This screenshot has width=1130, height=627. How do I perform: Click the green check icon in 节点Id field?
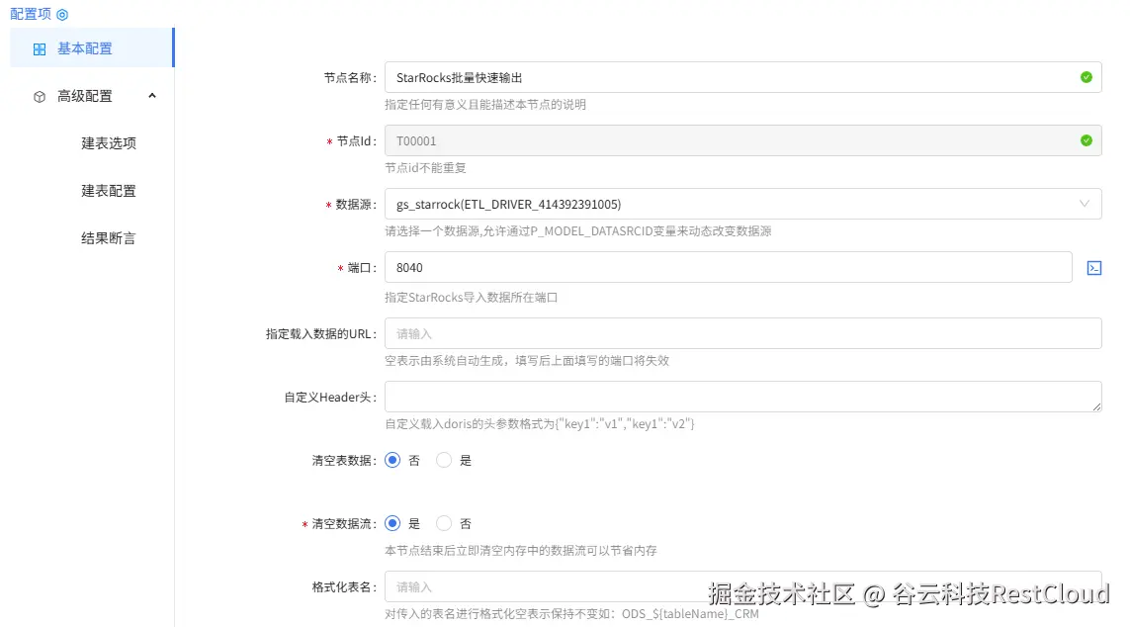(1087, 140)
